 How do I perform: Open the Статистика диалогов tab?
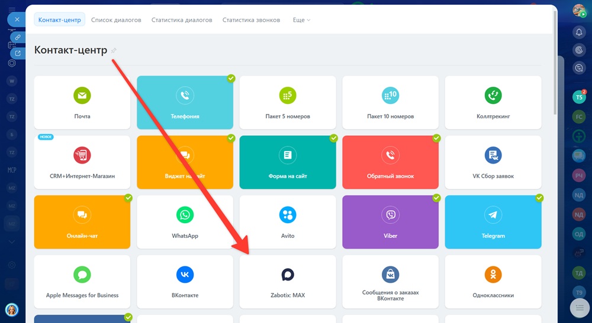pyautogui.click(x=182, y=20)
